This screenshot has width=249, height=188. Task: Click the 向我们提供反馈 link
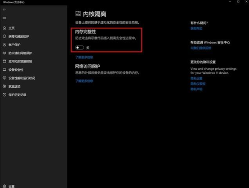(201, 48)
